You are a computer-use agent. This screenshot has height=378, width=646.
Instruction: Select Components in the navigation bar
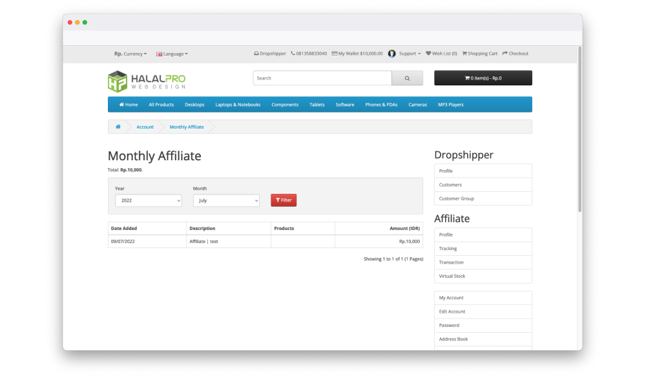pos(285,105)
